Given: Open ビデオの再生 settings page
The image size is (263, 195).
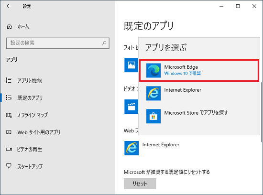Looking at the screenshot, I should tap(24, 149).
